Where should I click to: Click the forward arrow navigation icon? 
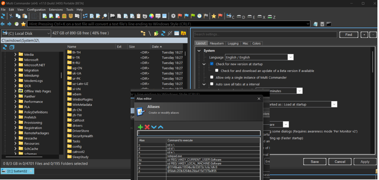click(9, 24)
